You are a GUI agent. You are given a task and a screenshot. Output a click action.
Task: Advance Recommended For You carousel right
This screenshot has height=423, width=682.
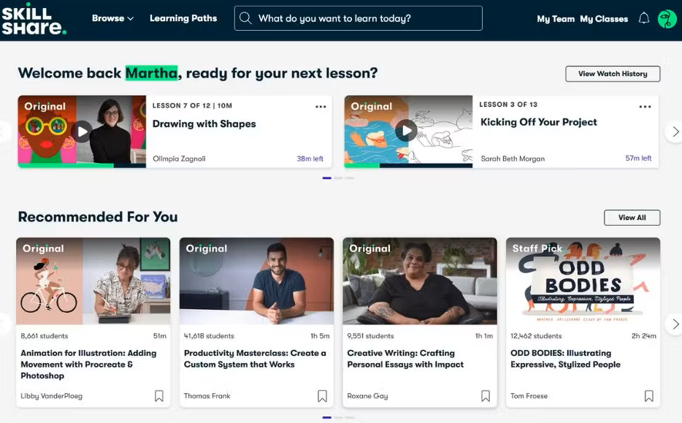point(675,324)
